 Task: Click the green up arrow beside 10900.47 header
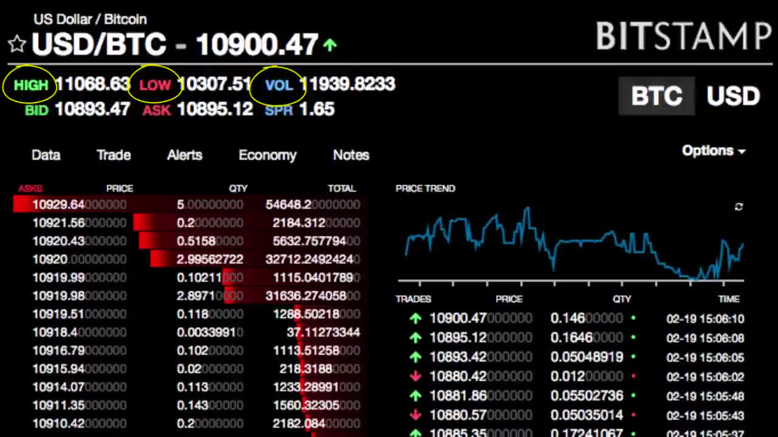[x=330, y=44]
